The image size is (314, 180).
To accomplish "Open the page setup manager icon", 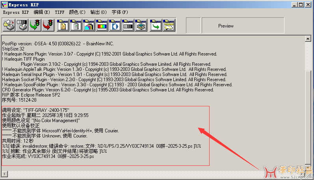I will click(x=63, y=25).
